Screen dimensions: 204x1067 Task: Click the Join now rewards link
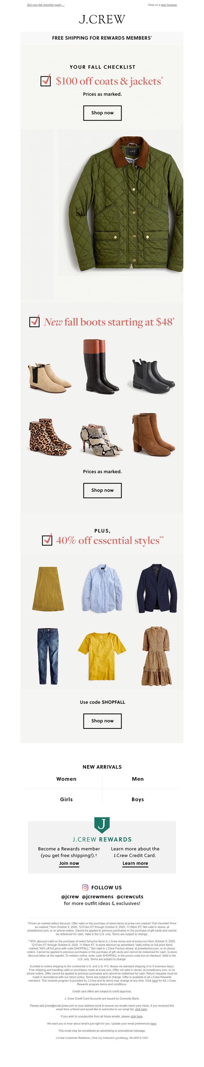click(69, 863)
